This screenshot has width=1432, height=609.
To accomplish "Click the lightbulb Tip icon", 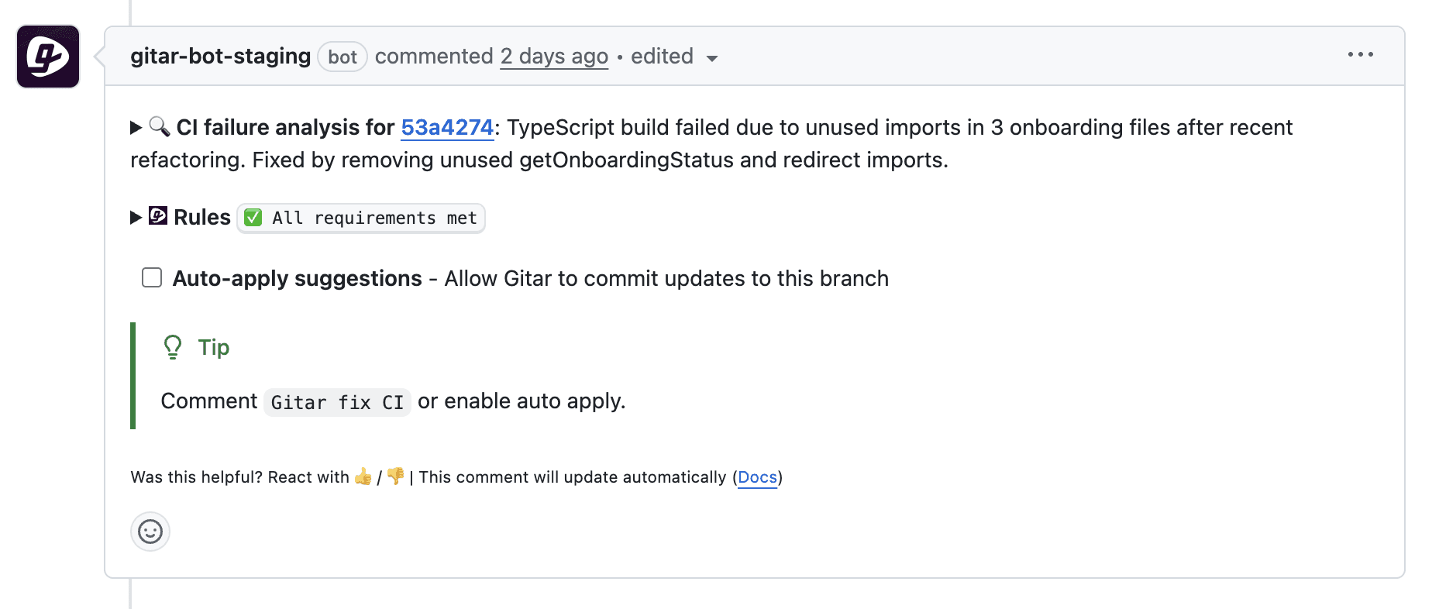I will pos(172,347).
